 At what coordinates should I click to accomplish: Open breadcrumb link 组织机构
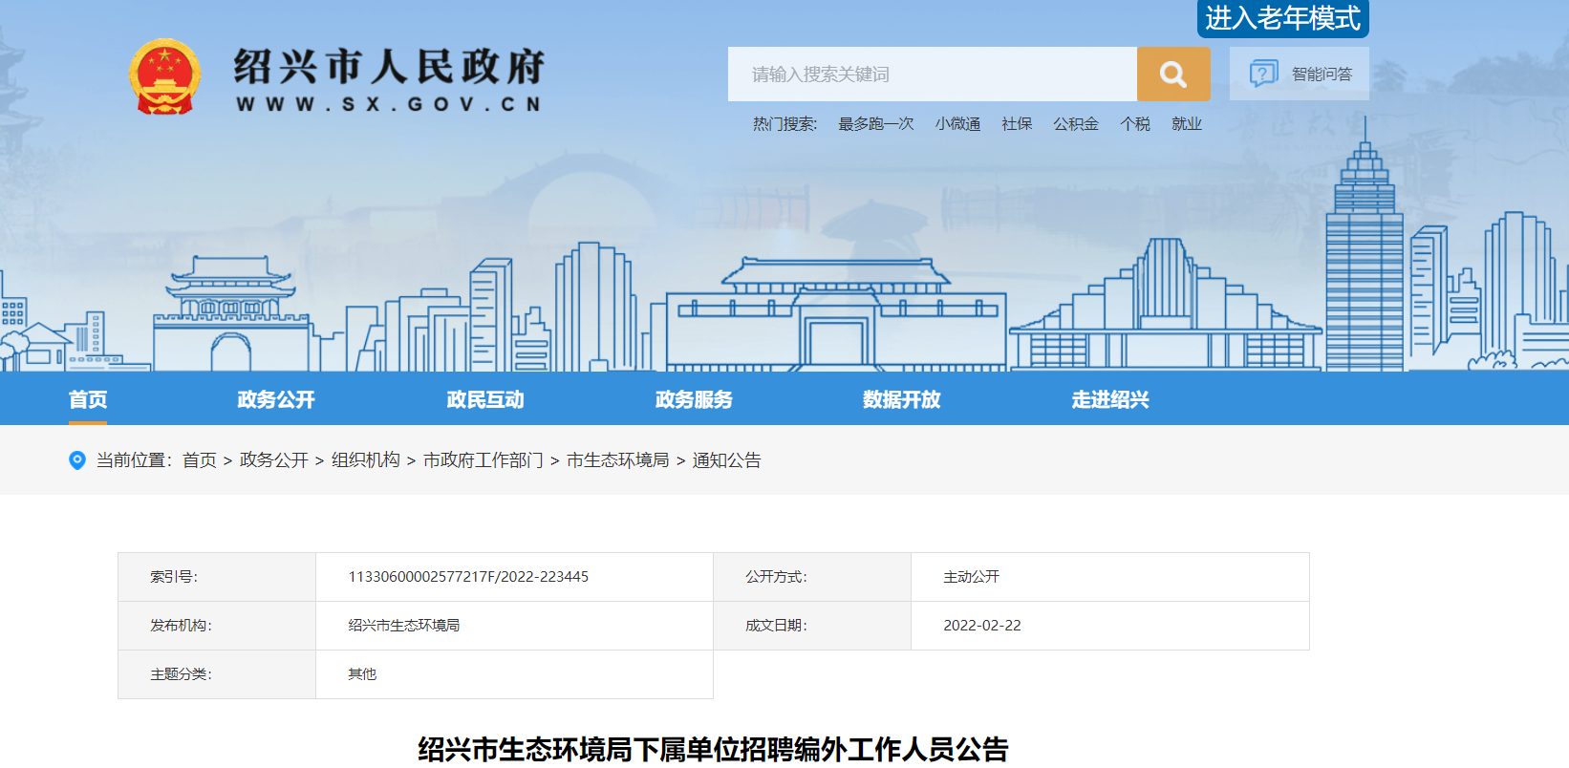click(366, 460)
